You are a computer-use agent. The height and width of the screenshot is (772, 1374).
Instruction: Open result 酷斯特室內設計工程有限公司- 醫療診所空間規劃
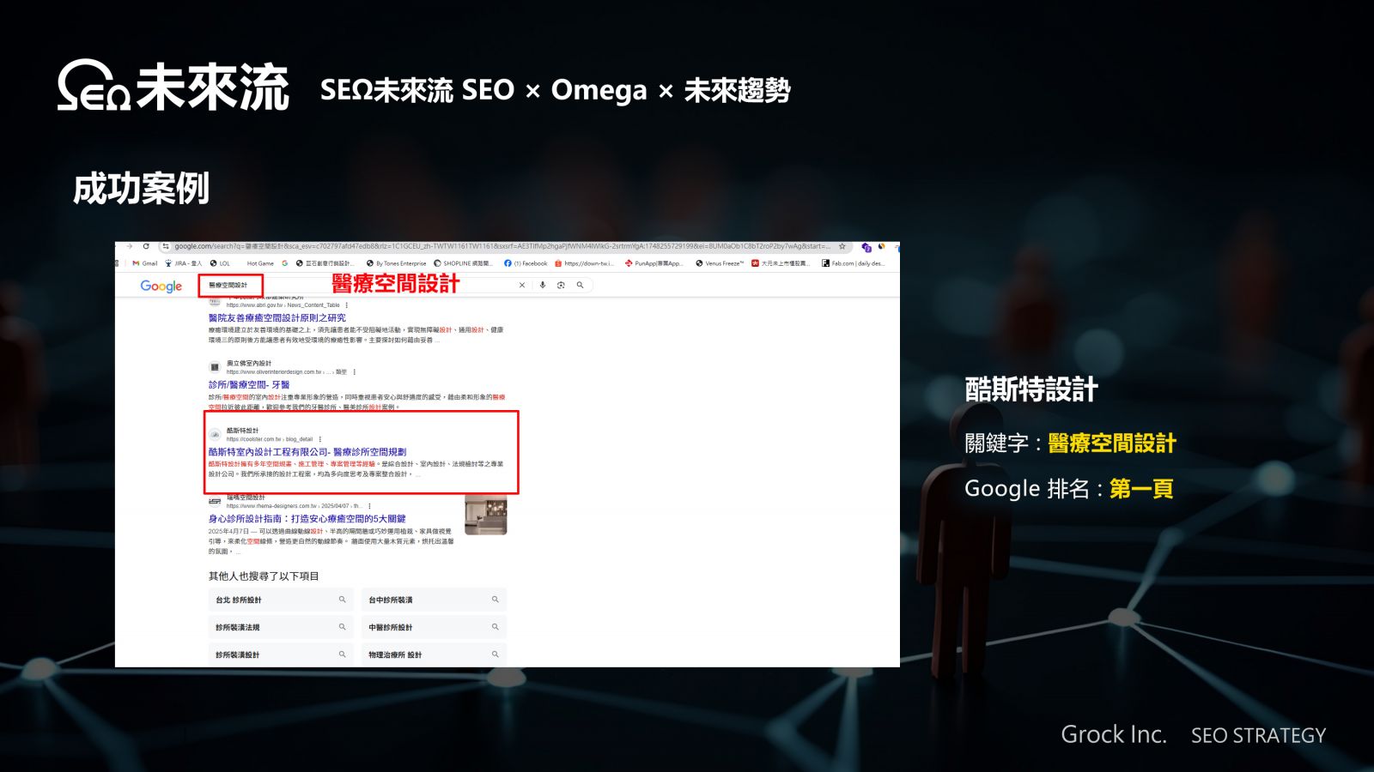307,451
